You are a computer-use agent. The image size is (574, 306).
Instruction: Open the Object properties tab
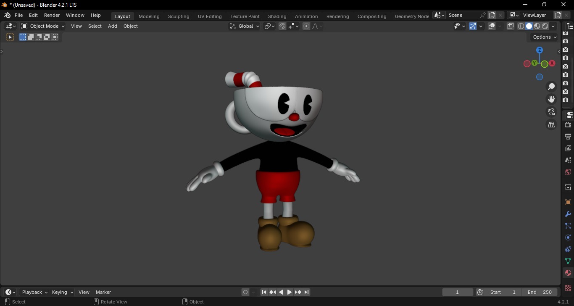(x=568, y=202)
